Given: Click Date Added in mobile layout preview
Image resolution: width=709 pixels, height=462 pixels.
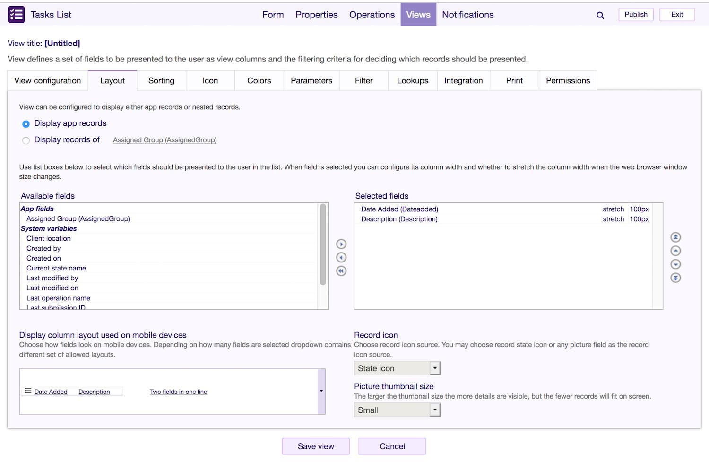Looking at the screenshot, I should [x=51, y=392].
